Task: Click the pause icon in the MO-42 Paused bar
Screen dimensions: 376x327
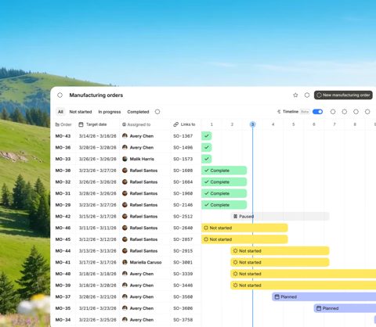Action: pos(235,216)
